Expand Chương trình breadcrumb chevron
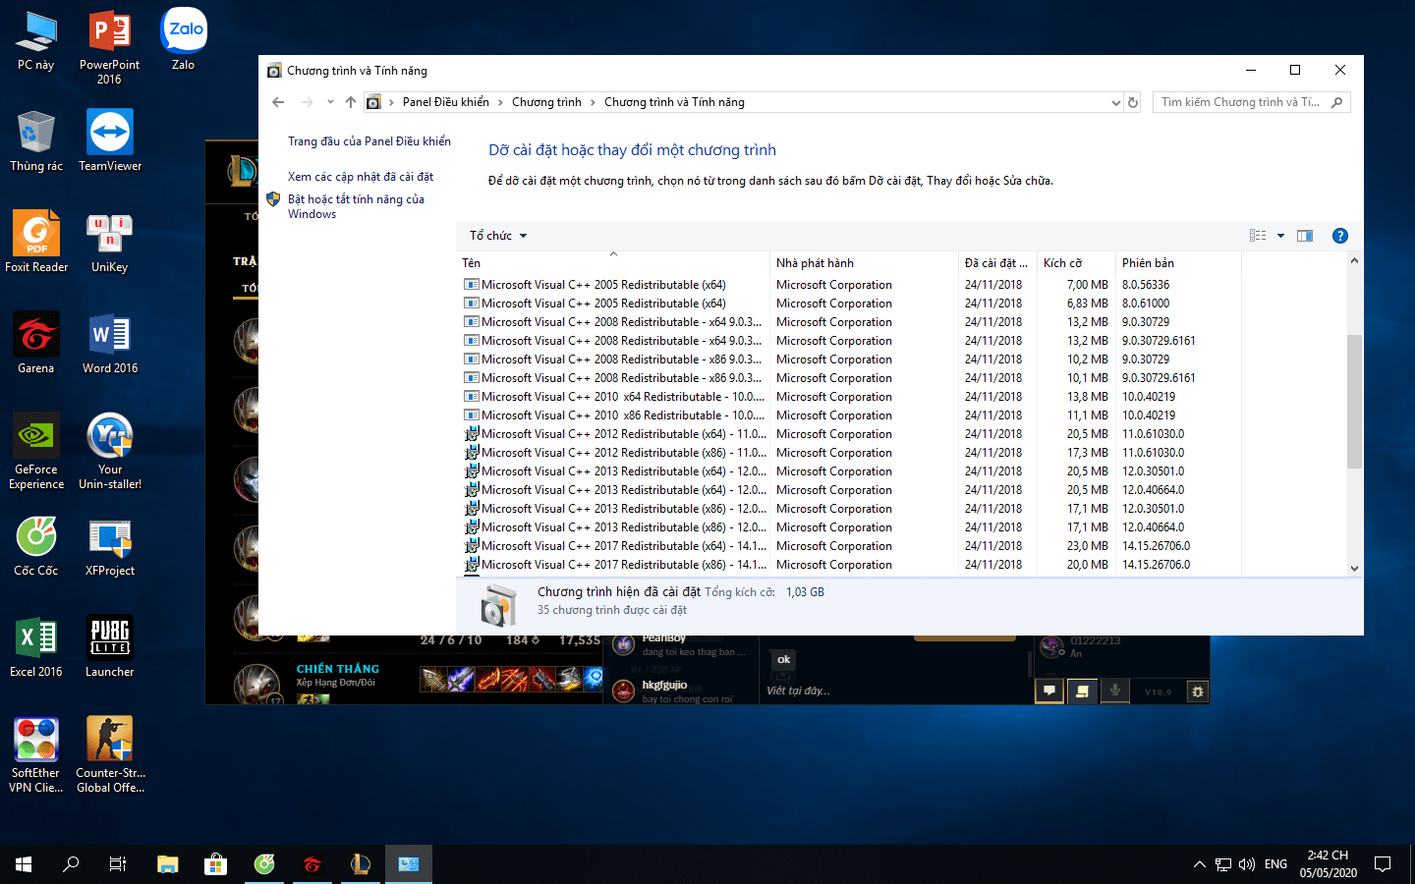1415x884 pixels. point(593,102)
